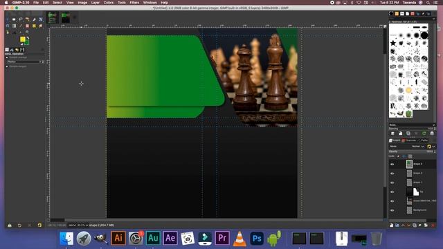The width and height of the screenshot is (443, 249).
Task: Reset tool options yellow icon
Action: pos(39,225)
